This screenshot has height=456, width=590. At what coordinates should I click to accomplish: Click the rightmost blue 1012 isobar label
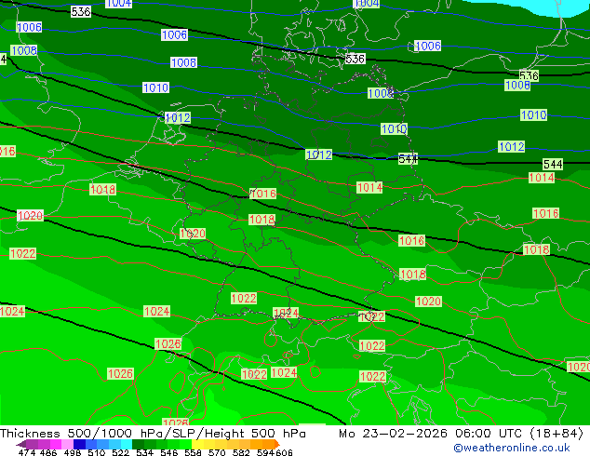(x=511, y=147)
